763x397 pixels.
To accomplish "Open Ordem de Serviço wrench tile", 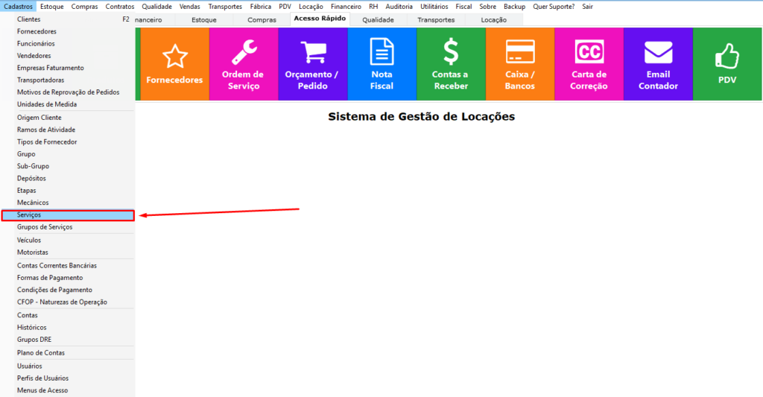I will [243, 64].
